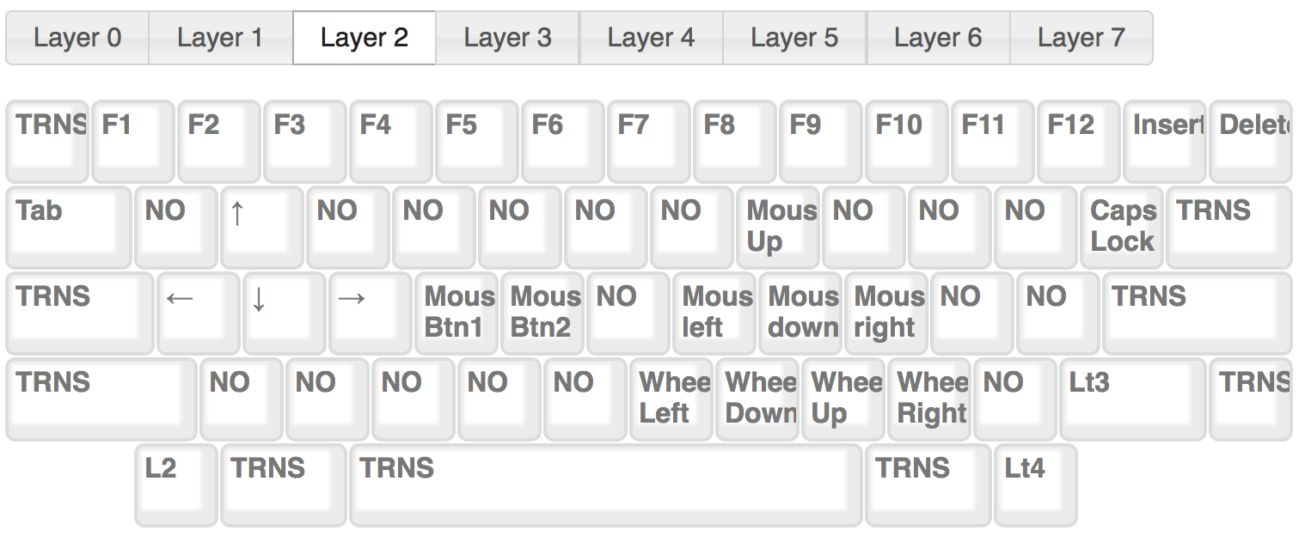Select the F1 key
1305x536 pixels.
[x=133, y=141]
